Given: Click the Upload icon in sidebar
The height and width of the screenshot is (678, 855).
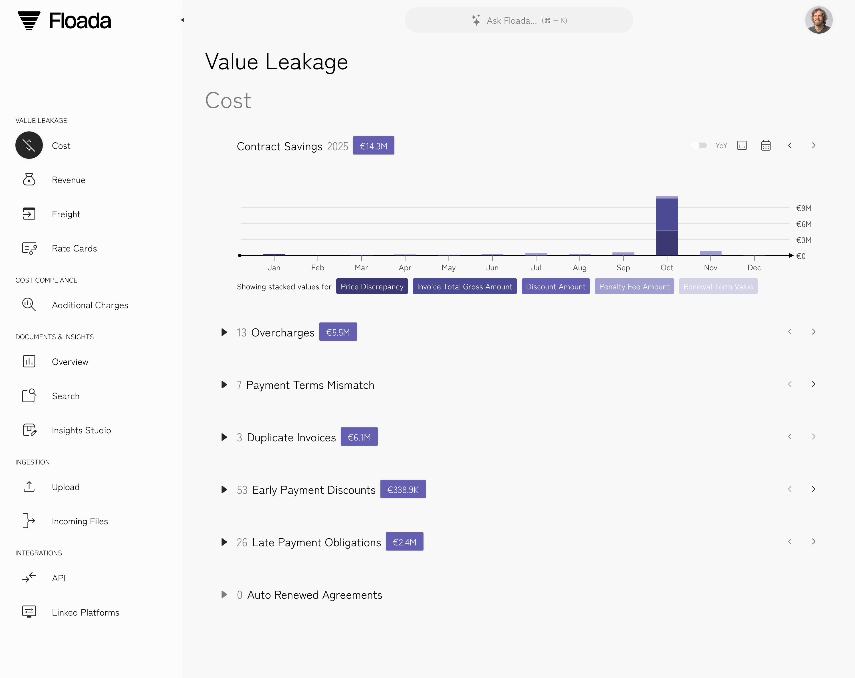Looking at the screenshot, I should (x=29, y=487).
